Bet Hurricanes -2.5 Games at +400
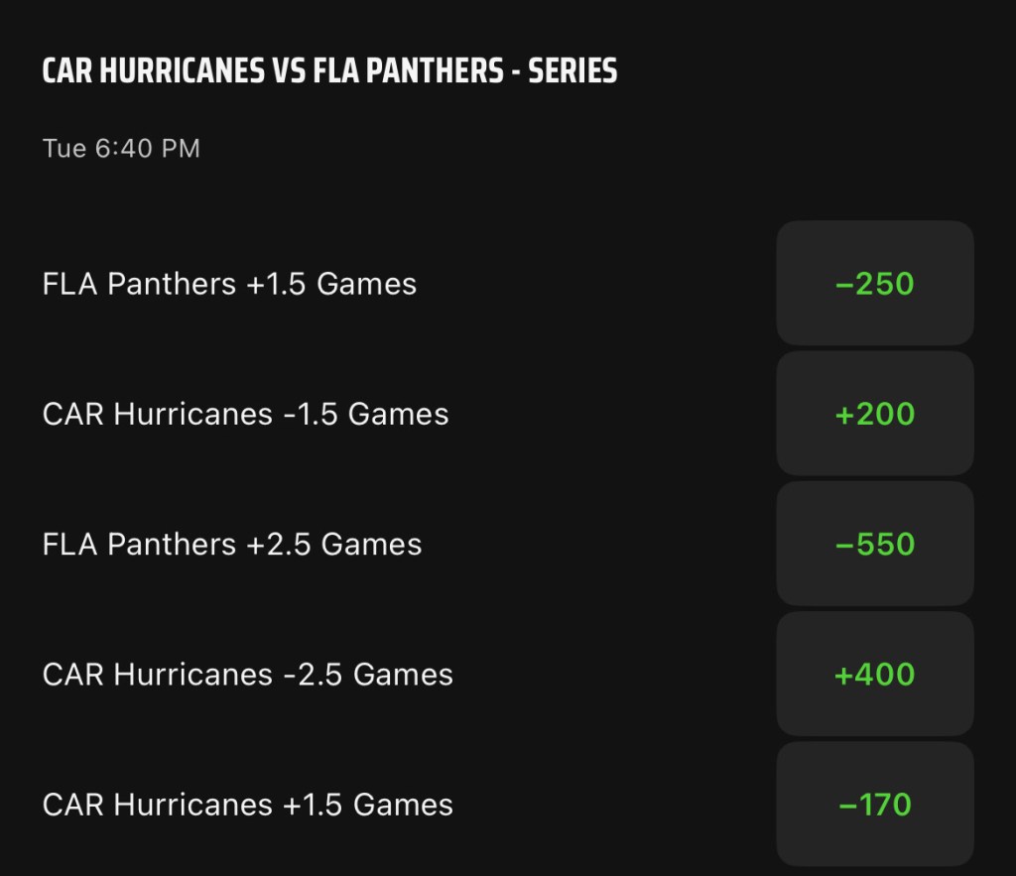Viewport: 1016px width, 876px height. [874, 675]
